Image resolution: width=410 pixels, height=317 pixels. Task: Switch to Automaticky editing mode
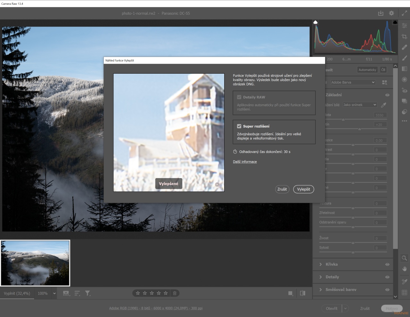pos(367,69)
